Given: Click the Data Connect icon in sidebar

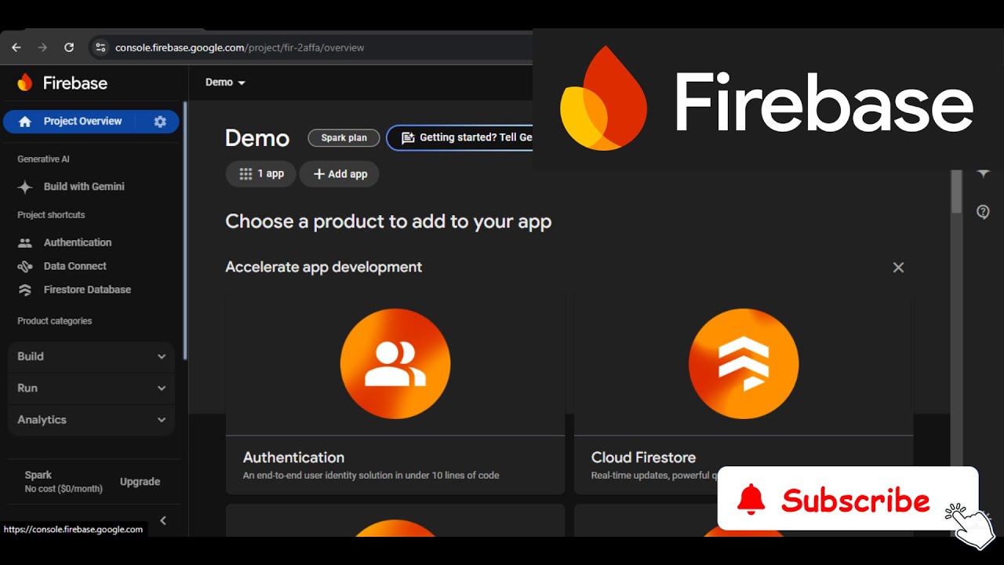Looking at the screenshot, I should 25,266.
